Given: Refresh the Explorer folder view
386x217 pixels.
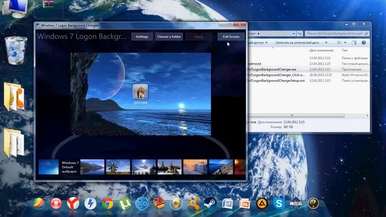Looking at the screenshot, I should pyautogui.click(x=300, y=34).
